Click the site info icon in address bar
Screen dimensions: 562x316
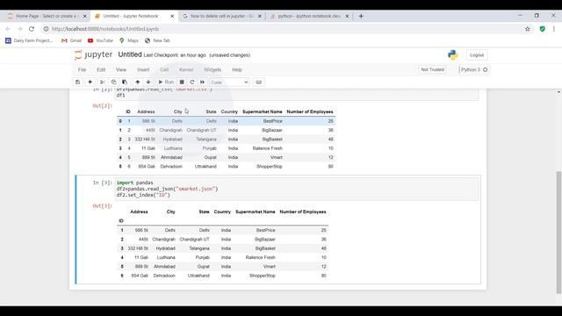[46, 29]
